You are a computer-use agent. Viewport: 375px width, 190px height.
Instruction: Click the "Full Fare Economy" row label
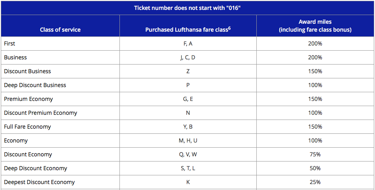[27, 127]
